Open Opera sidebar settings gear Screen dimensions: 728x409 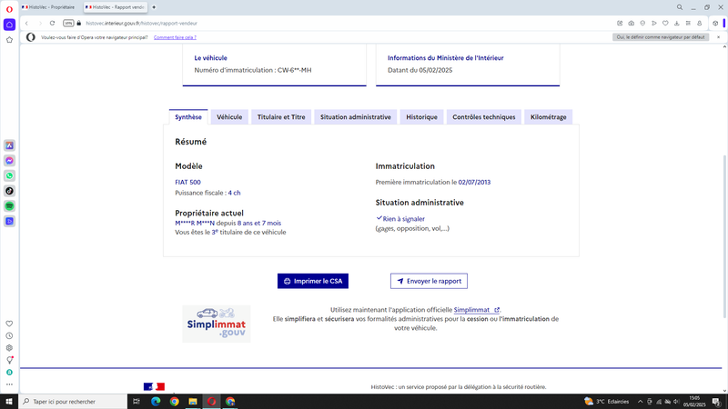9,348
